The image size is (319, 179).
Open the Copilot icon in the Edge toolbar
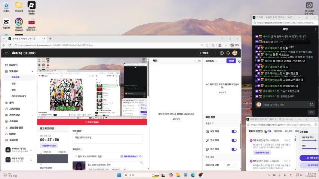[232, 45]
